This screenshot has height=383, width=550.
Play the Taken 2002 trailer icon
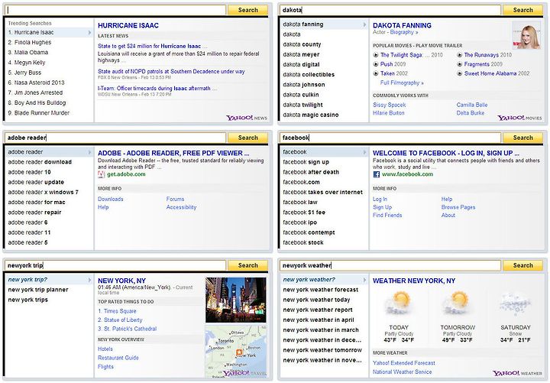click(376, 73)
